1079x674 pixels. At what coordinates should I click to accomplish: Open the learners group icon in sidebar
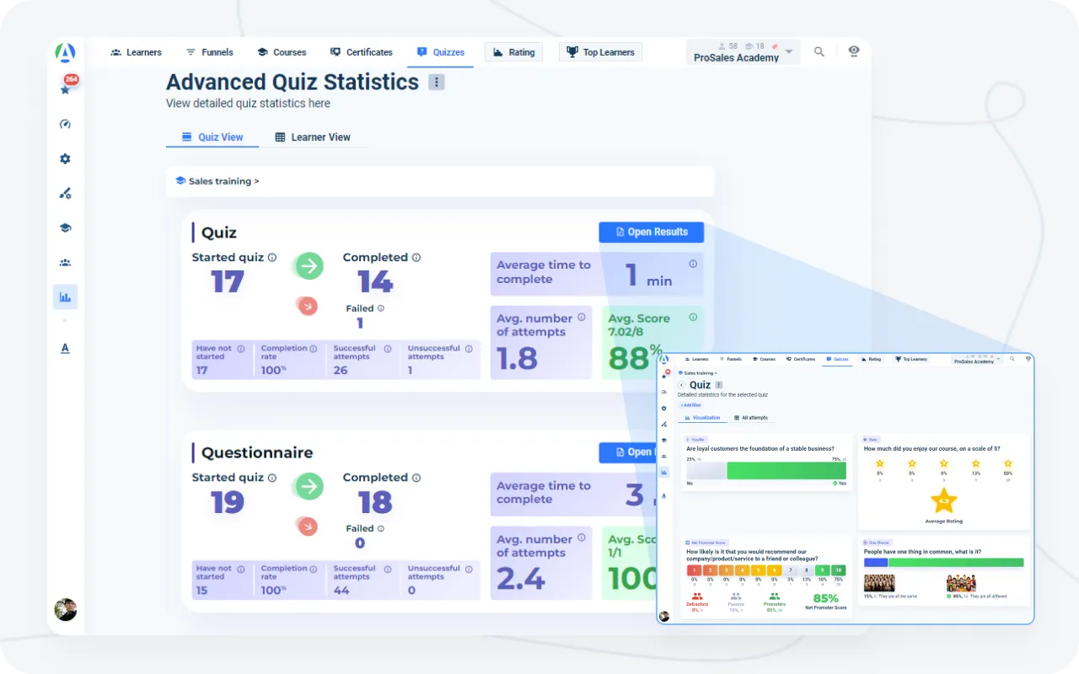65,262
